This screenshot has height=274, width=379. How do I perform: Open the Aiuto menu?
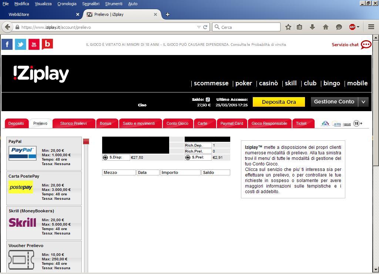[x=133, y=4]
